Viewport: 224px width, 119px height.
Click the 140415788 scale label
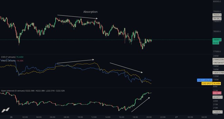(218, 73)
